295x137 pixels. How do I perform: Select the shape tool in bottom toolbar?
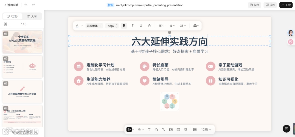(156, 129)
